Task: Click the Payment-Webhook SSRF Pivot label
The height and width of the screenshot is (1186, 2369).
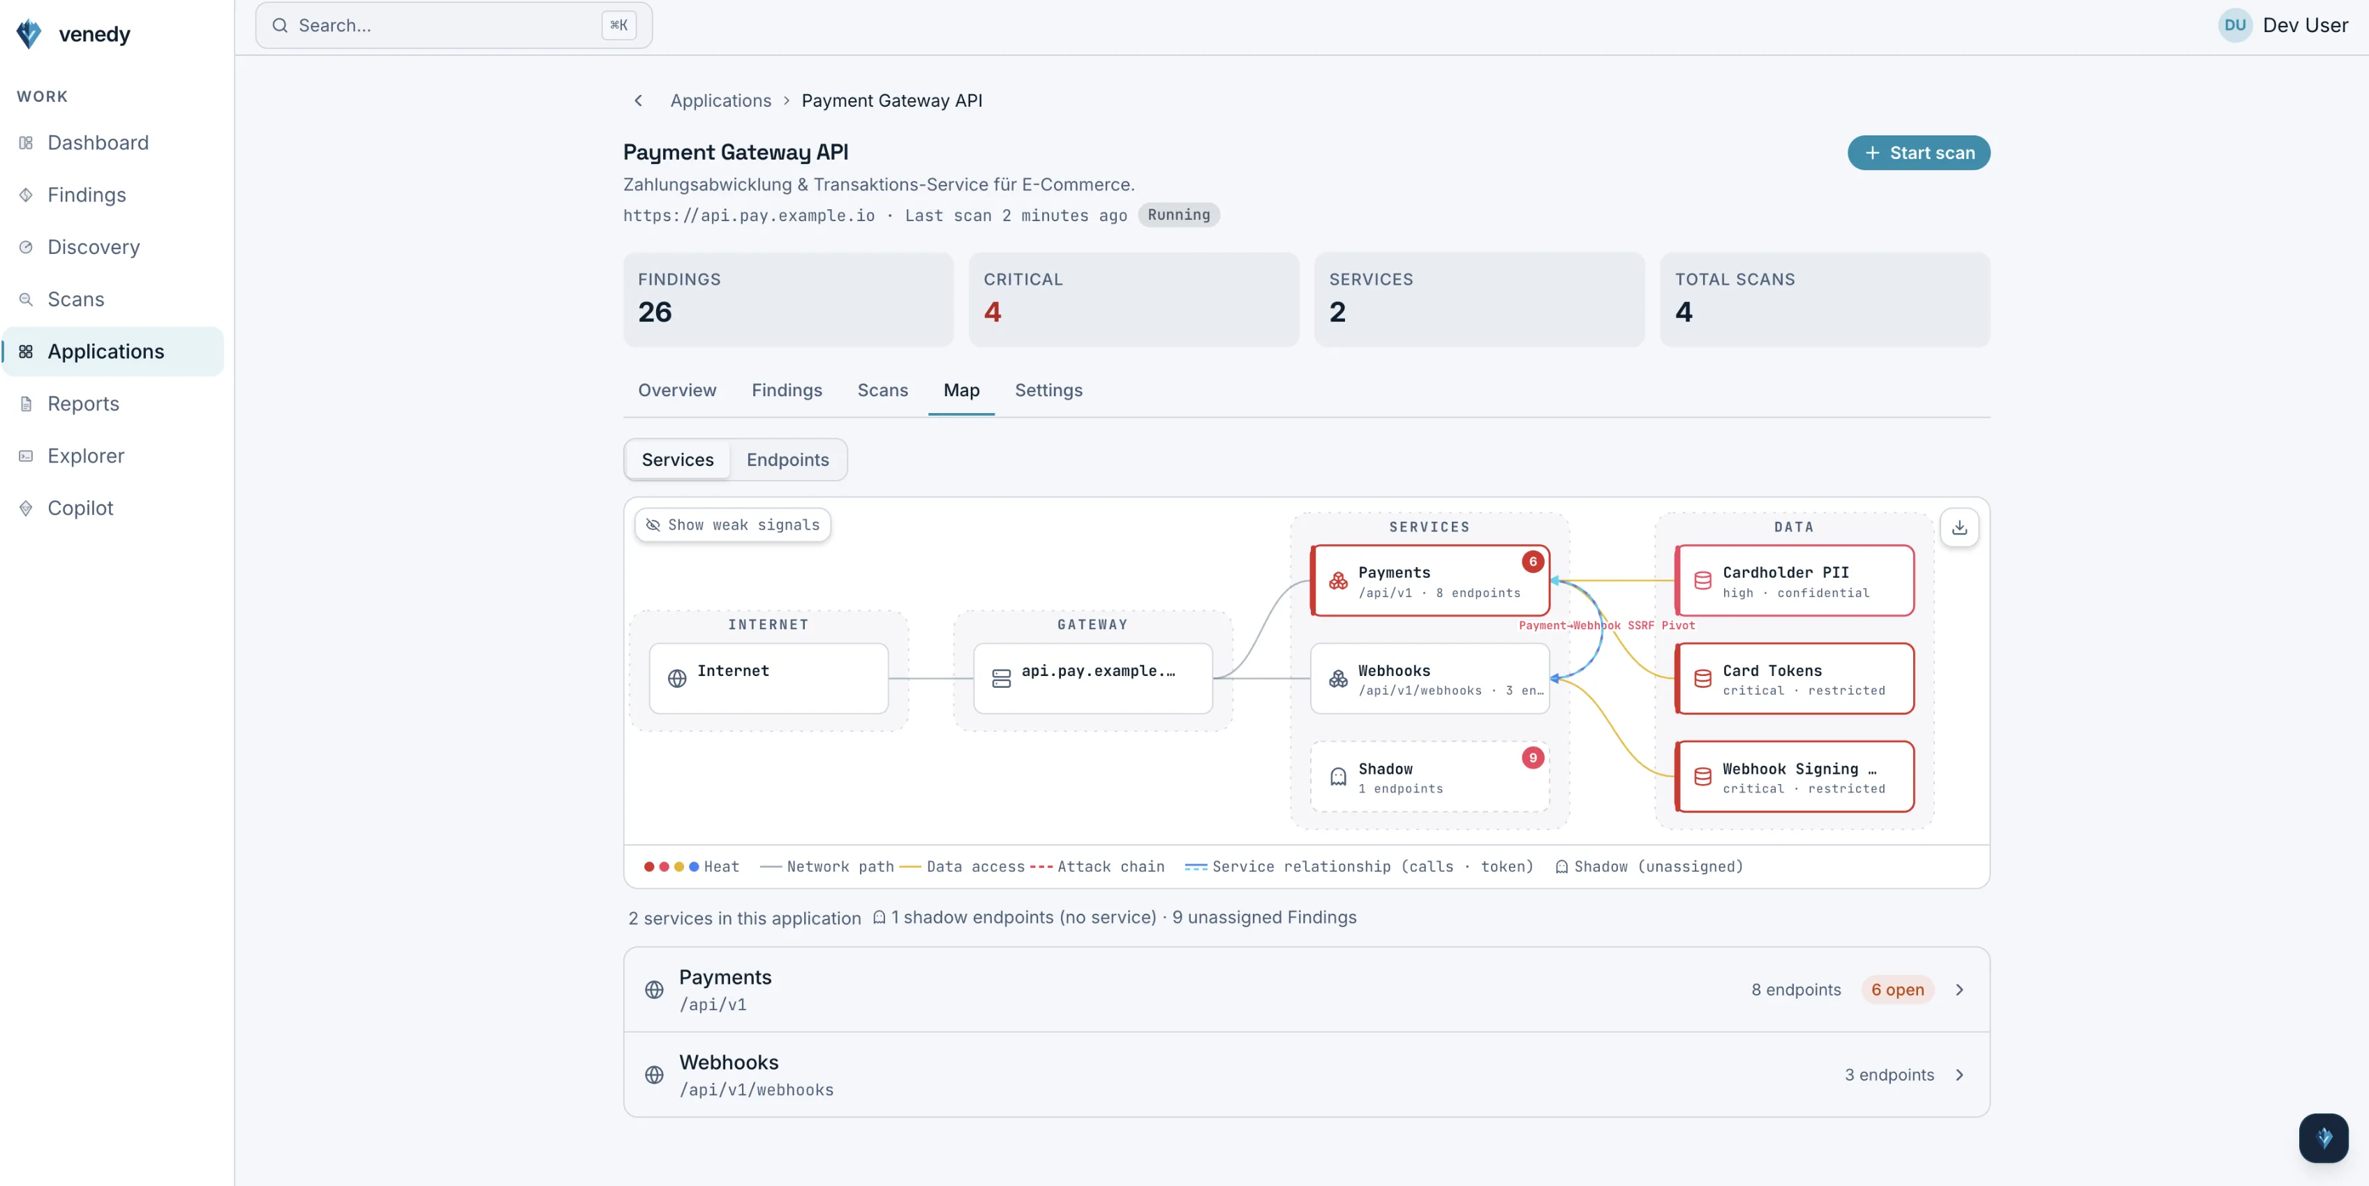Action: click(x=1605, y=626)
